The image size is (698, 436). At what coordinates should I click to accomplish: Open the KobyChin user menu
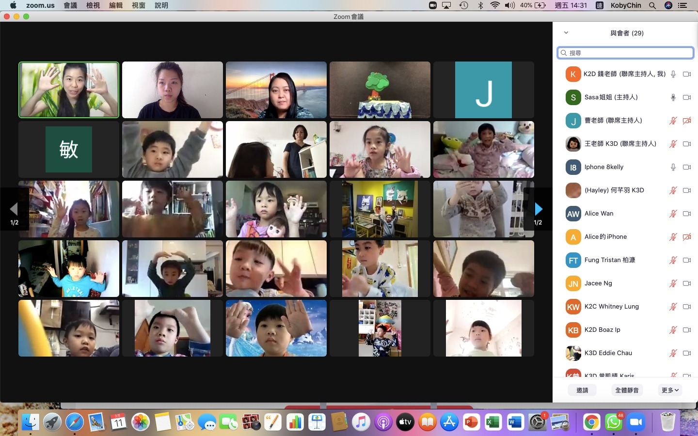625,5
